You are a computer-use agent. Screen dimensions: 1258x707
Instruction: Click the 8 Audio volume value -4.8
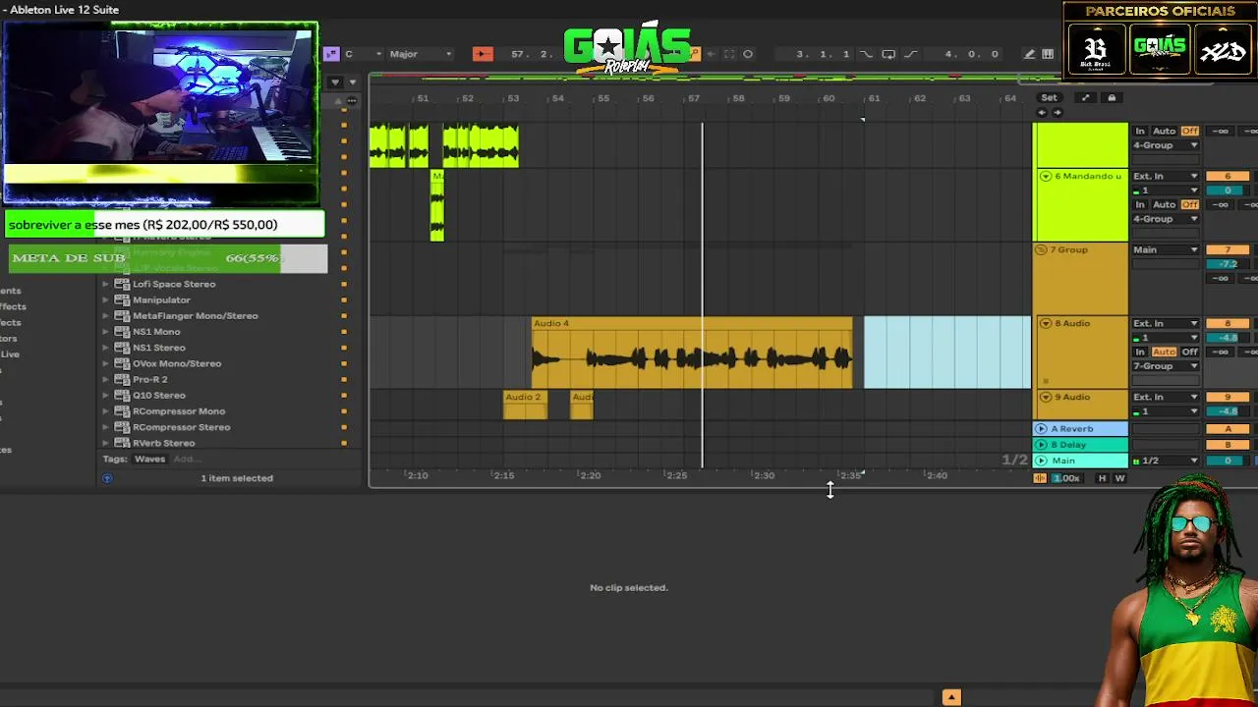coord(1227,338)
